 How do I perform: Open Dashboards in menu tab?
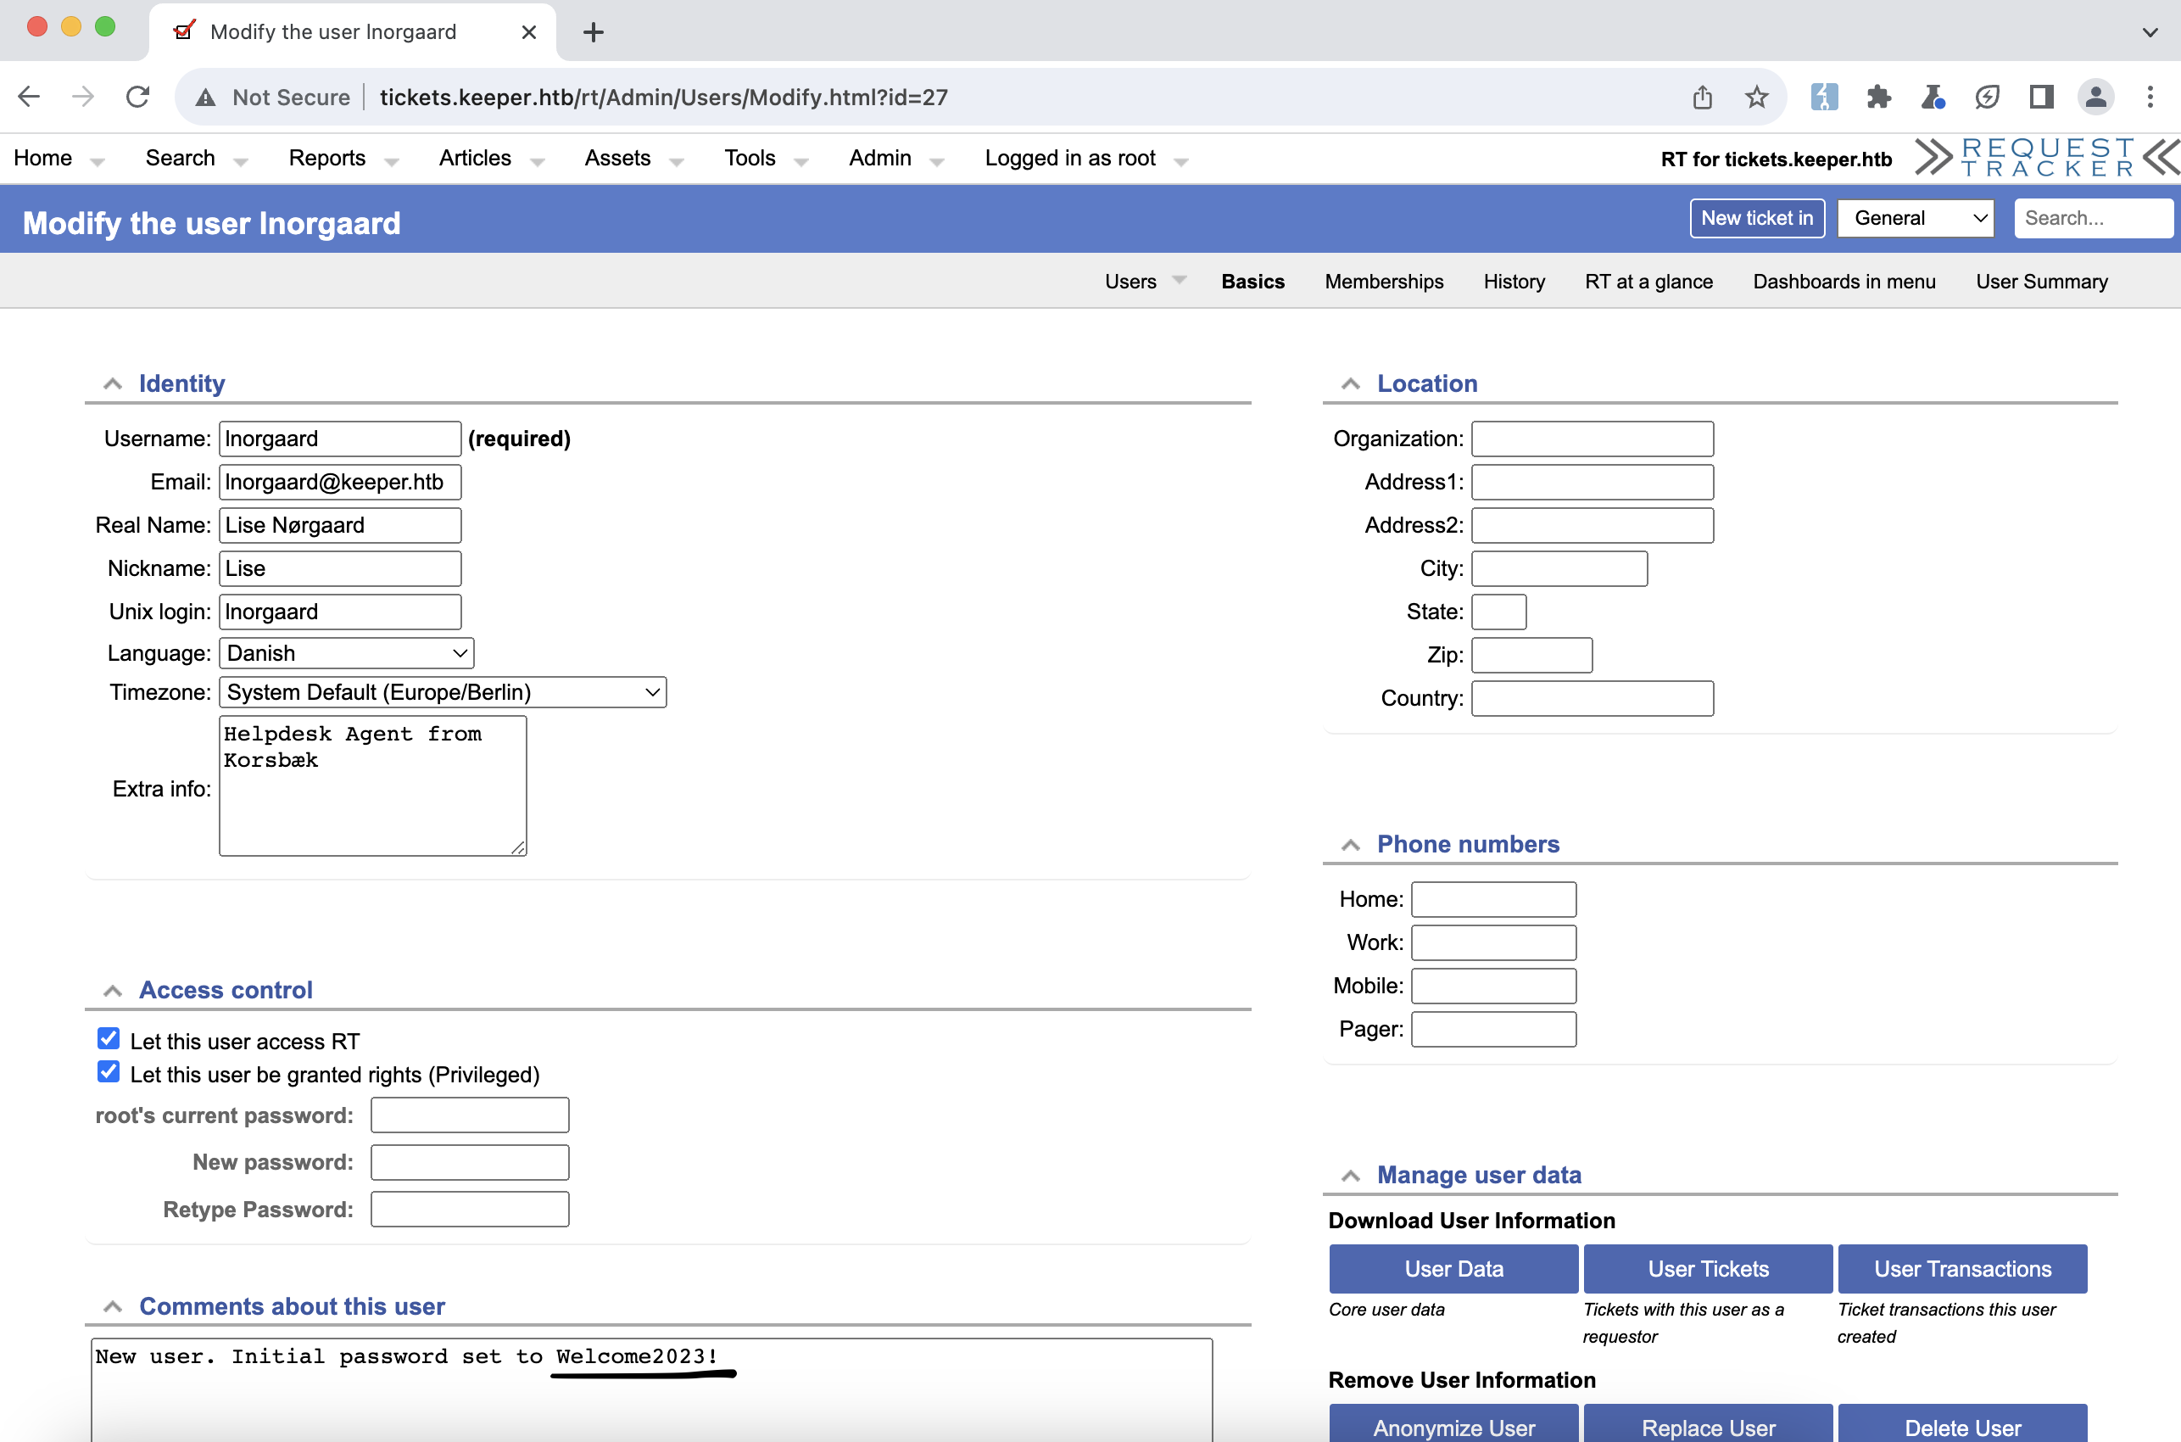1844,282
